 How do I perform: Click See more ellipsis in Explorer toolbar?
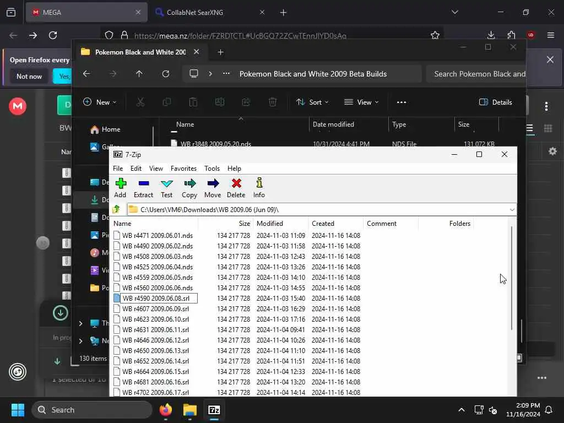(402, 102)
